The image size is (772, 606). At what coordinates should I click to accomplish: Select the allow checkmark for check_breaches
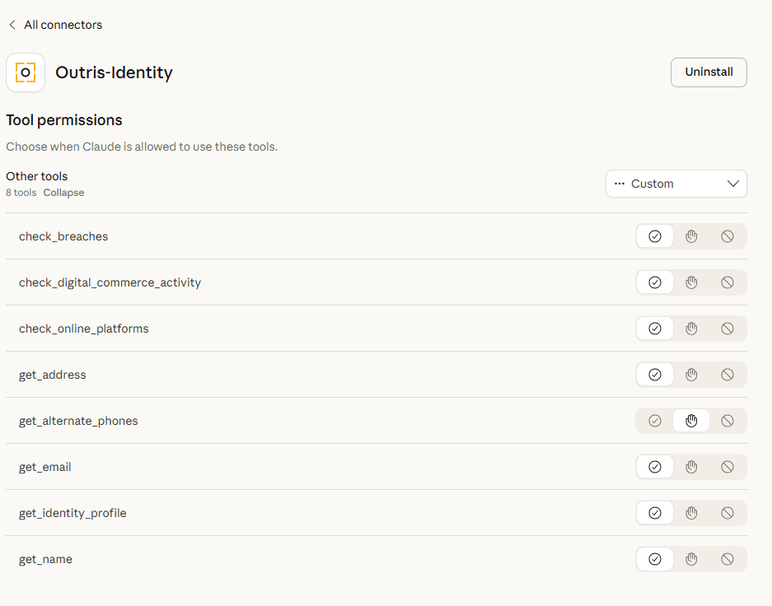654,236
